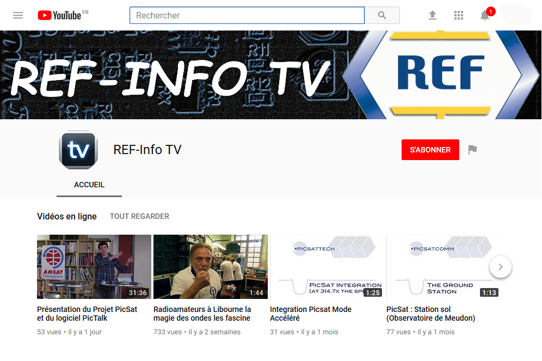Open the PicSat Integration thumbnail

(327, 267)
